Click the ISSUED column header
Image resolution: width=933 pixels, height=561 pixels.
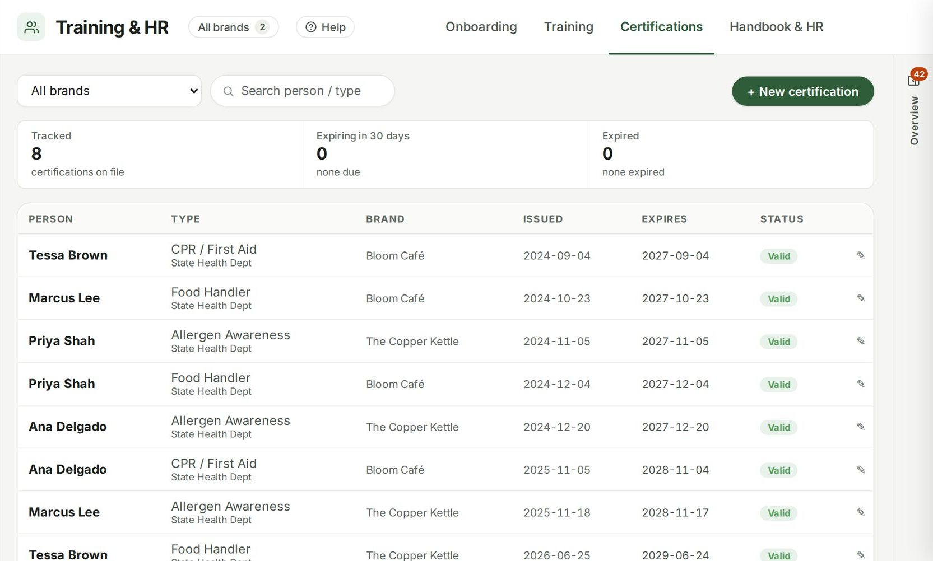pos(543,219)
